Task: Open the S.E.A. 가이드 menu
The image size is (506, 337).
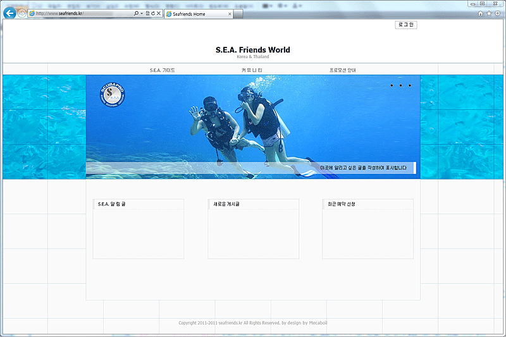Action: point(163,70)
